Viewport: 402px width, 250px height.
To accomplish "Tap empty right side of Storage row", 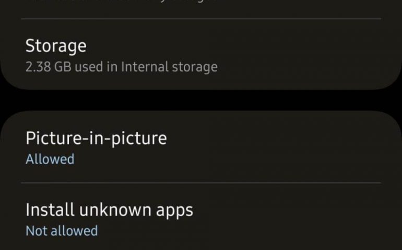I will 324,55.
